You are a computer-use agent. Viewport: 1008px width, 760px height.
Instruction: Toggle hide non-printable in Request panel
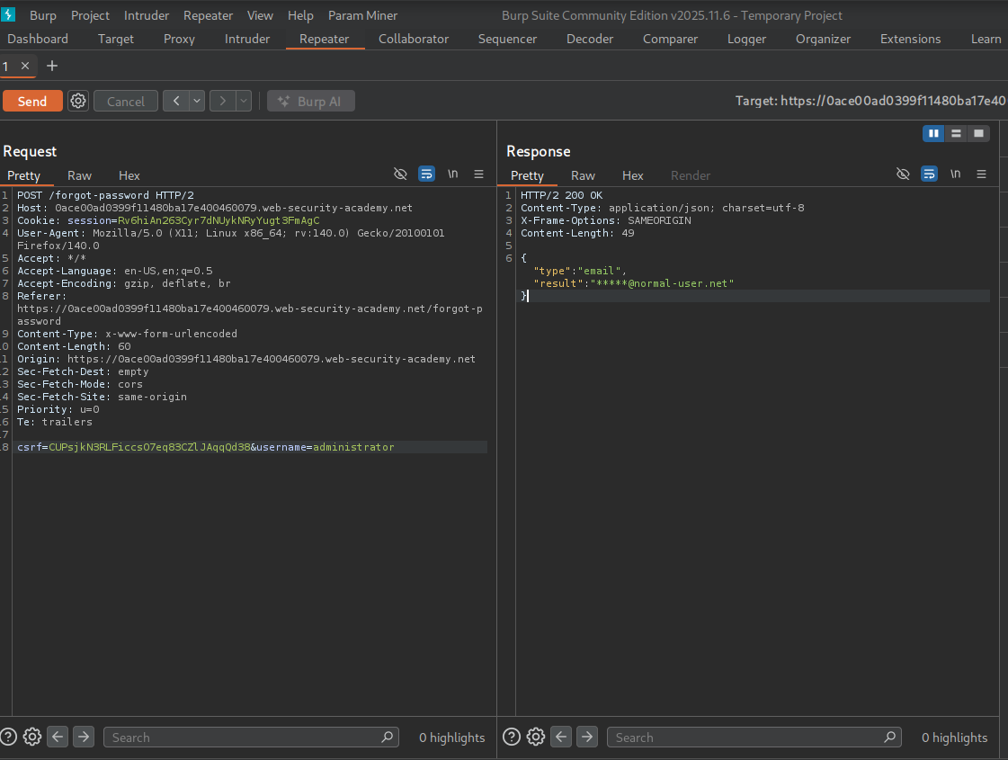pyautogui.click(x=400, y=174)
